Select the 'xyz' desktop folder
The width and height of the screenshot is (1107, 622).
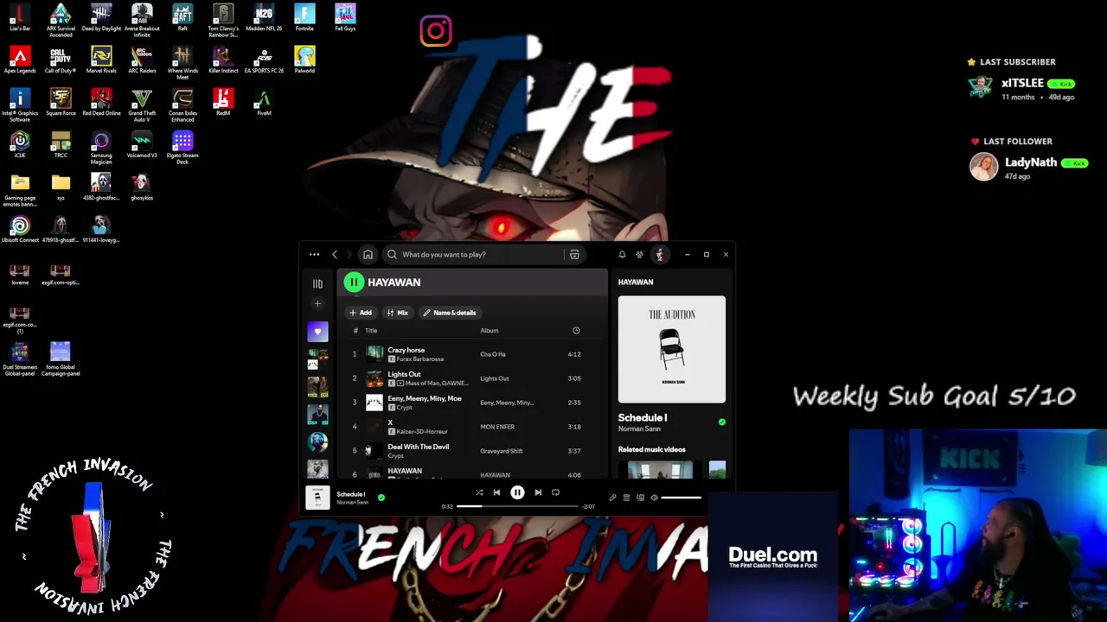pos(61,187)
